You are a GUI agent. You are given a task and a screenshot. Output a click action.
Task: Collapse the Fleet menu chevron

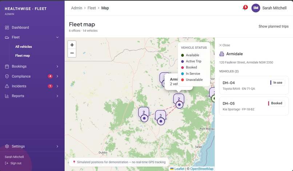(57, 37)
